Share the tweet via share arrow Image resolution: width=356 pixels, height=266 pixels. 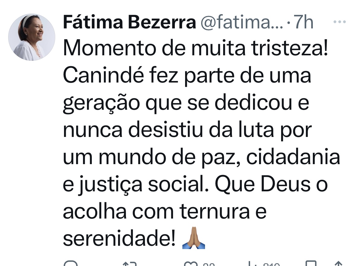point(338,264)
